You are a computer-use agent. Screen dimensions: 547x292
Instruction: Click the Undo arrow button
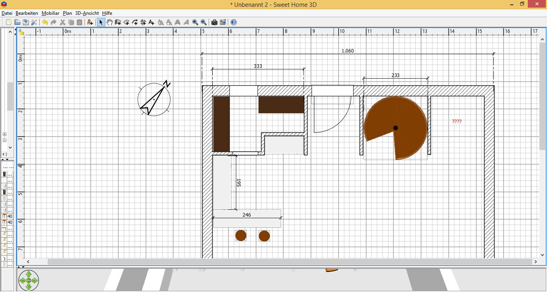coord(45,22)
